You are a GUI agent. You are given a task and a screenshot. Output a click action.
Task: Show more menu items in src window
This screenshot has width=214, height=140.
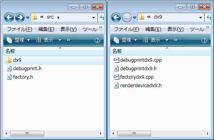[x=101, y=27]
